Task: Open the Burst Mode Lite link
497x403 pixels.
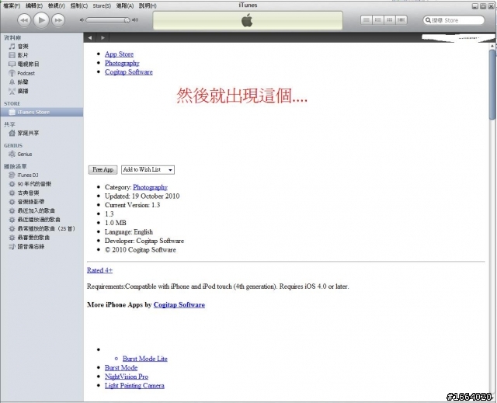Action: pos(145,359)
